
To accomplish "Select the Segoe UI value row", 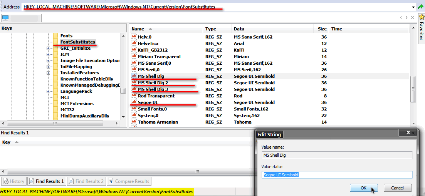I will [x=269, y=102].
